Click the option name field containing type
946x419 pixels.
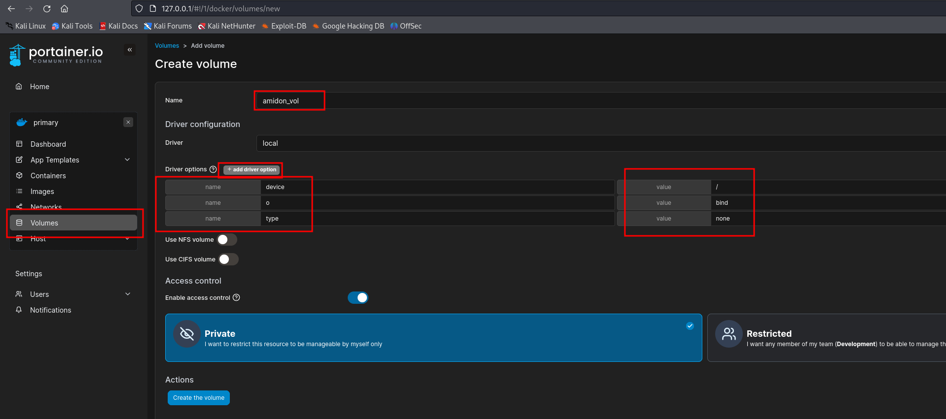coord(437,219)
